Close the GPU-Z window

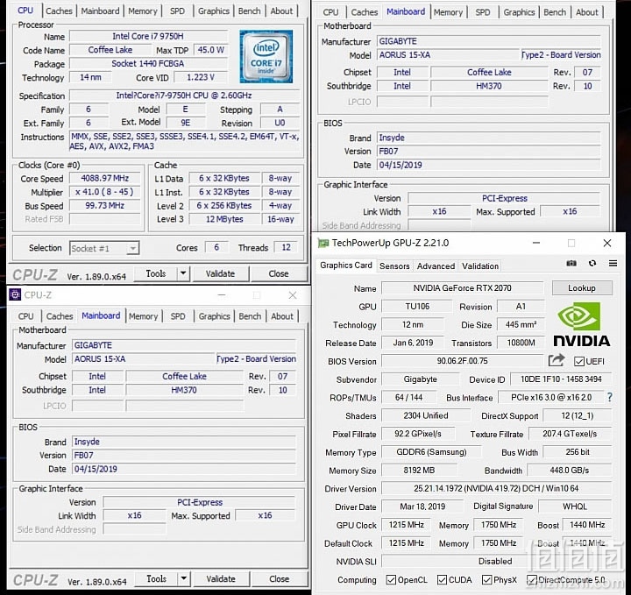pos(607,243)
